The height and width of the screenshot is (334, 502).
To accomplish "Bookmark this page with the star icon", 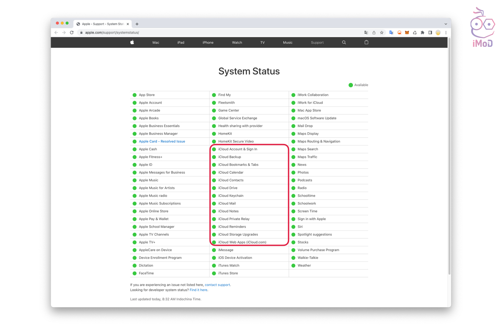I will (x=382, y=33).
